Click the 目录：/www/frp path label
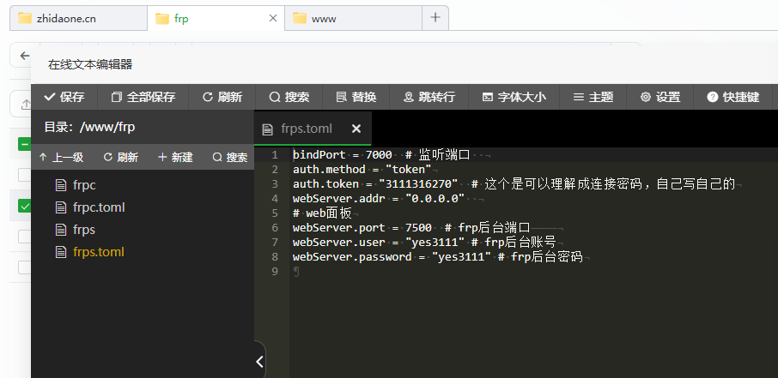Viewport: 778px width, 378px height. click(89, 127)
